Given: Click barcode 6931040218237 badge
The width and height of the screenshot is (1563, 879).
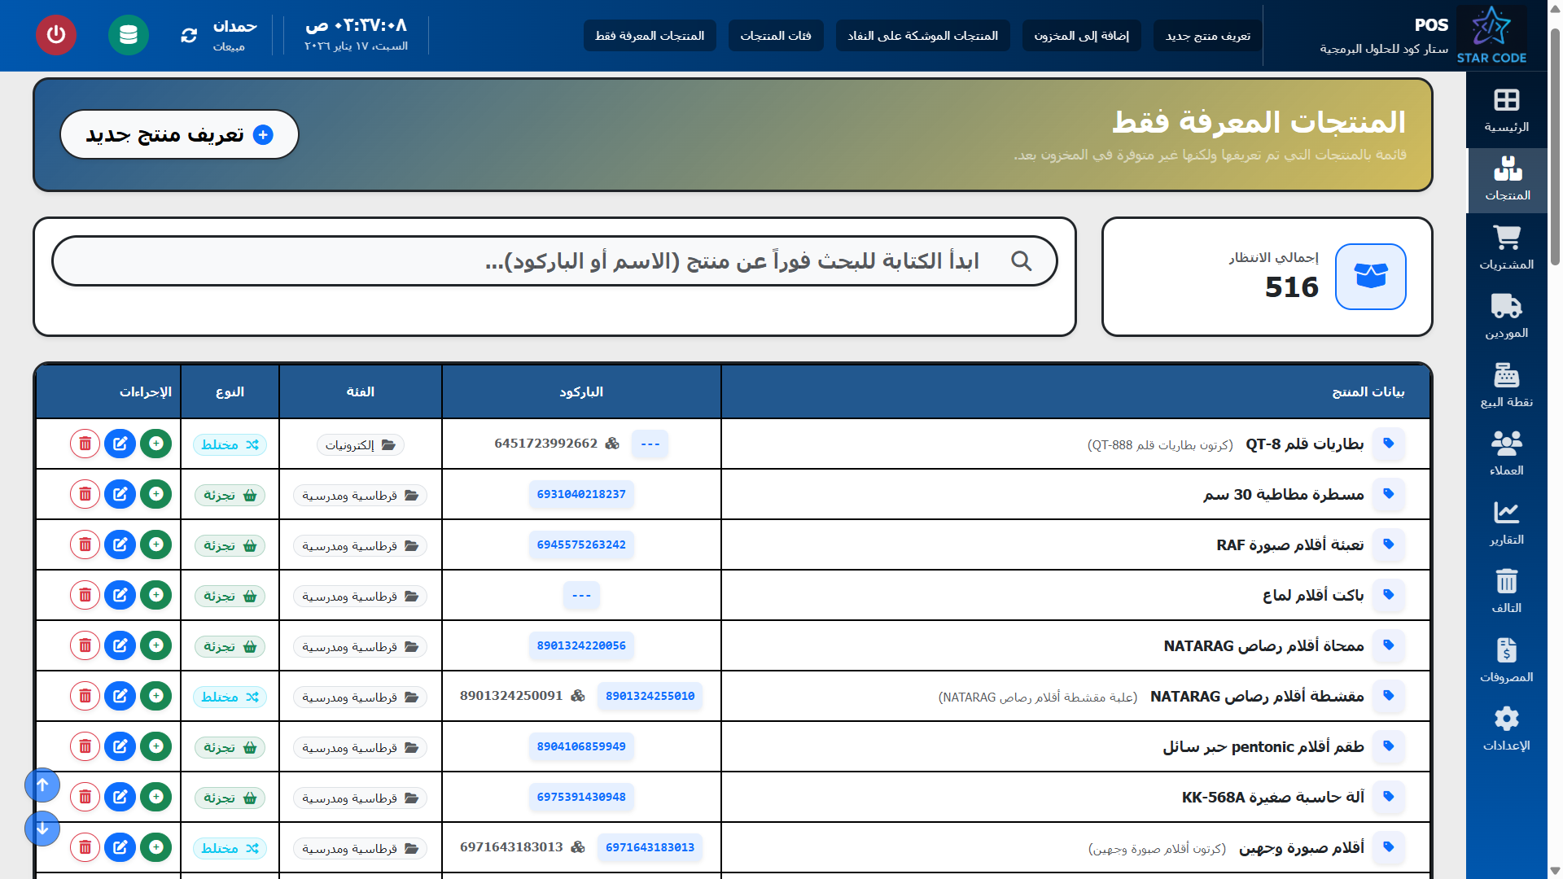Looking at the screenshot, I should pyautogui.click(x=581, y=494).
